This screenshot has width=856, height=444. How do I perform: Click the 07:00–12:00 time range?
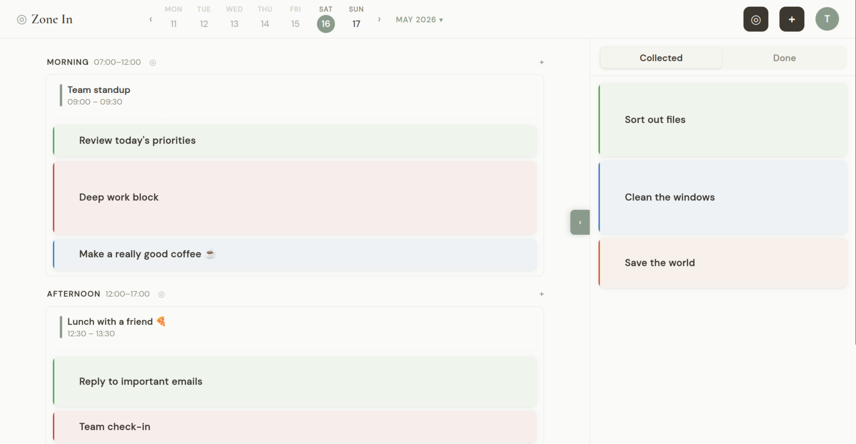pyautogui.click(x=117, y=62)
